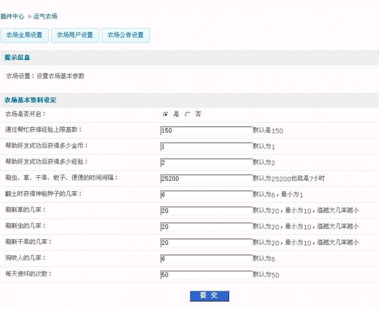Image resolution: width=379 pixels, height=309 pixels.
Task: Select the 是 radio button for 农场是否开启
Action: (165, 115)
